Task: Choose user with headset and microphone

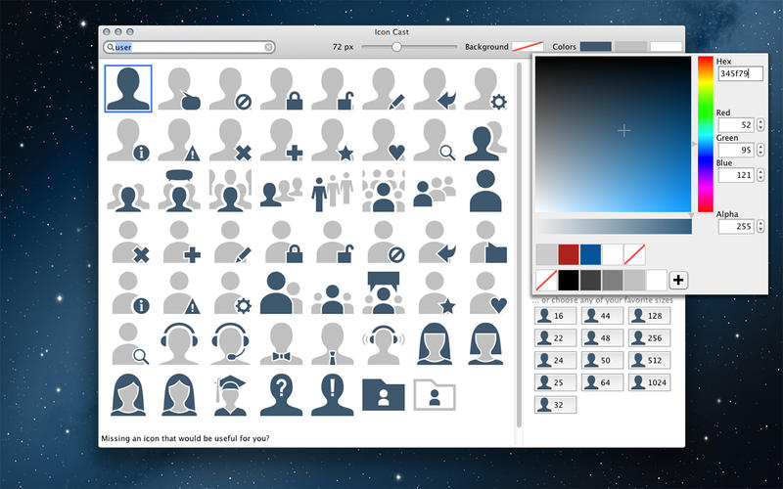Action: point(230,344)
